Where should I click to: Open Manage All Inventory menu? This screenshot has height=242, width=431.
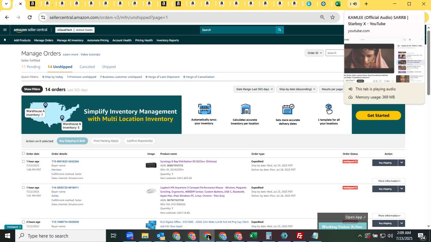point(70,40)
